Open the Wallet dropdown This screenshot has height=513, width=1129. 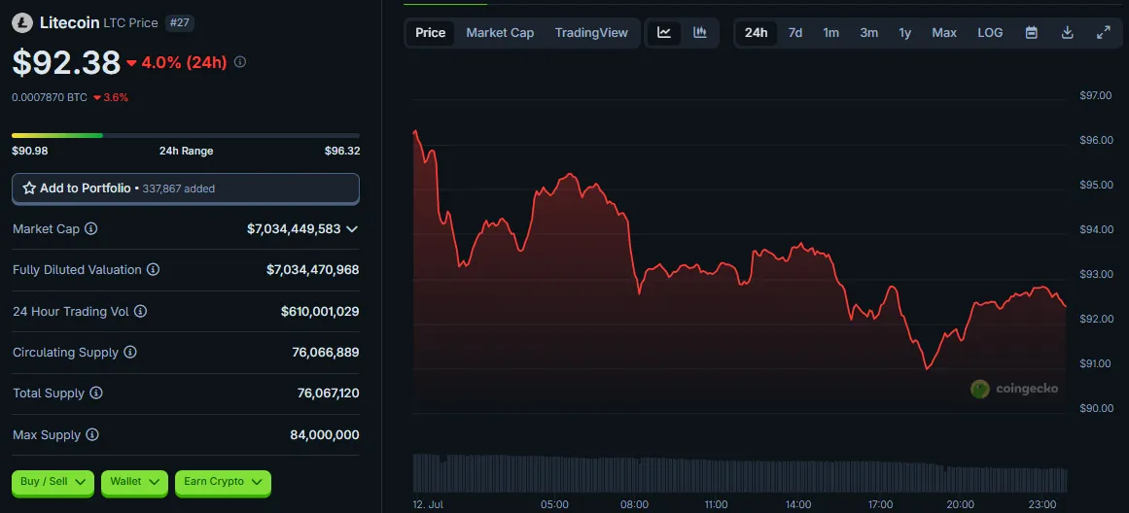pyautogui.click(x=134, y=482)
